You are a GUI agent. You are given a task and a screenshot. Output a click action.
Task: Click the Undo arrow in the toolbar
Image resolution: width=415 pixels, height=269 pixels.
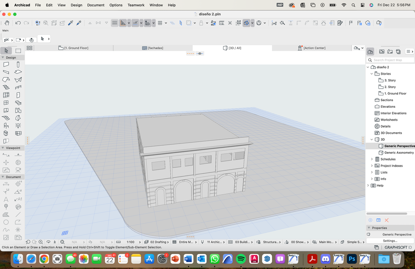point(18,23)
